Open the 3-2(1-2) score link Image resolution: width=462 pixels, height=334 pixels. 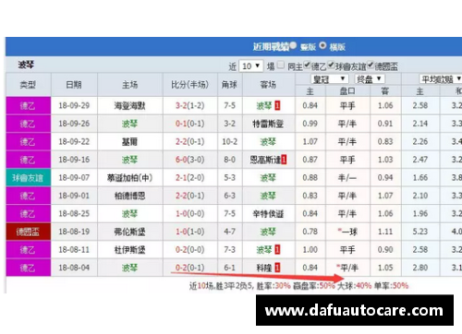point(190,105)
